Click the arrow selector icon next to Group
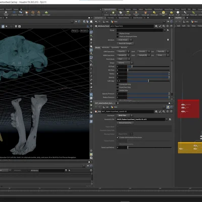This screenshot has height=202, width=202. 168,30
